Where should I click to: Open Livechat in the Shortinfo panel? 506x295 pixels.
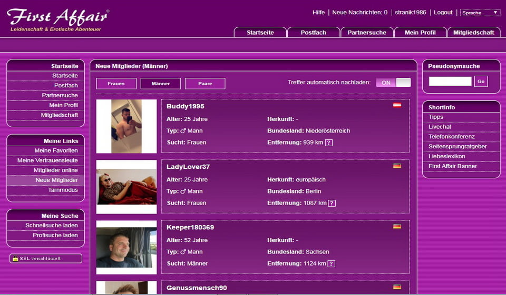[440, 127]
